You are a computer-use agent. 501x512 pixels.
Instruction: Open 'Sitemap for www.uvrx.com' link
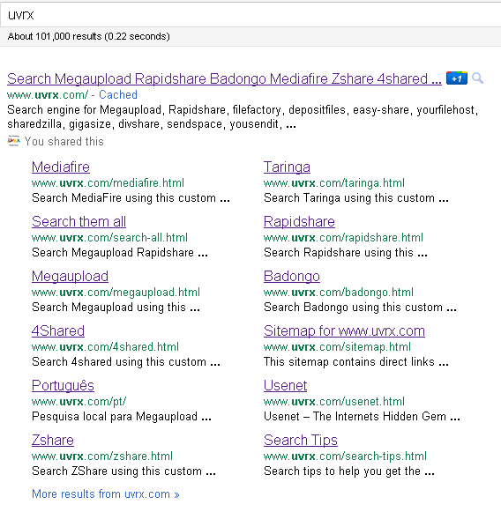tap(344, 330)
